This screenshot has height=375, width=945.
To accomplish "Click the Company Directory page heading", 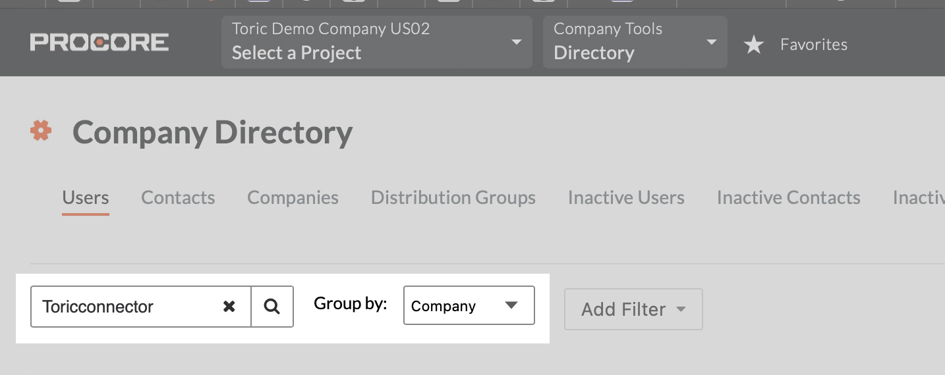I will tap(212, 132).
